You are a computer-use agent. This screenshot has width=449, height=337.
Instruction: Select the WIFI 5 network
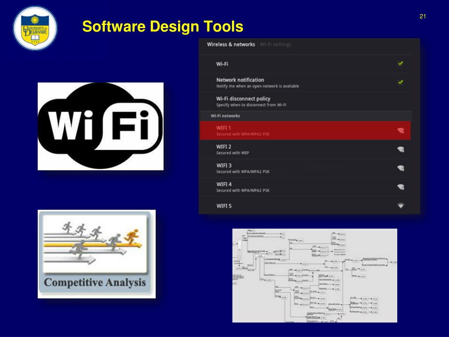(x=306, y=205)
